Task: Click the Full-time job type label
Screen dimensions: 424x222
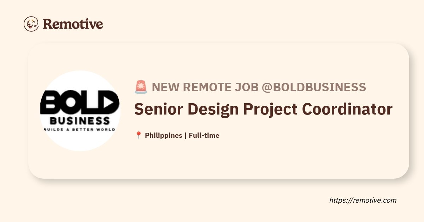Action: 204,135
